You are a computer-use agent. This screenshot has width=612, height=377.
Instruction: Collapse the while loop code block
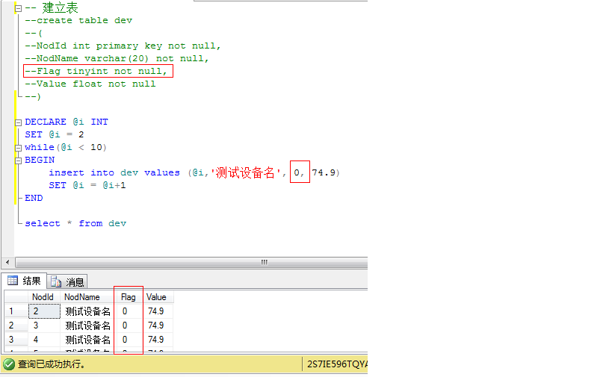(18, 147)
